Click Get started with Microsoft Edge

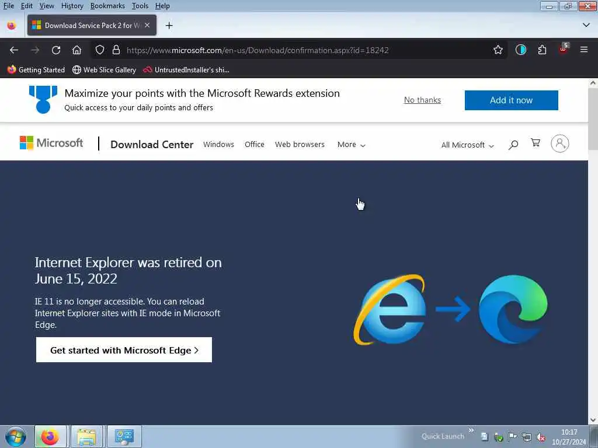(x=124, y=350)
